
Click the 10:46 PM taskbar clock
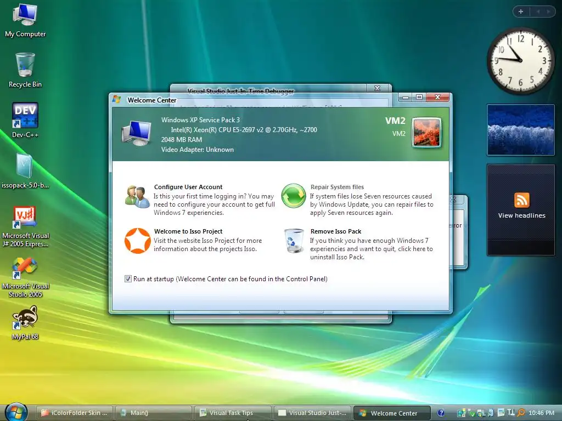coord(541,413)
